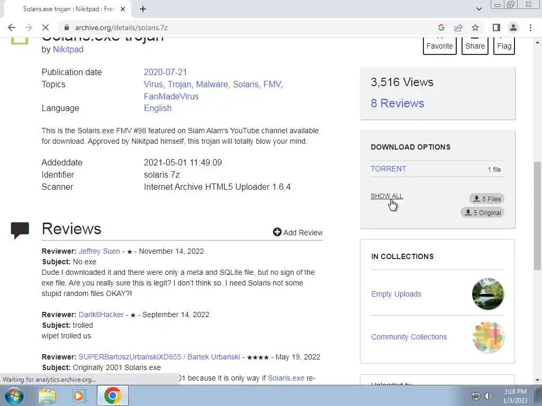Click the taskbar clock showing 3:18 PM

[x=515, y=396]
